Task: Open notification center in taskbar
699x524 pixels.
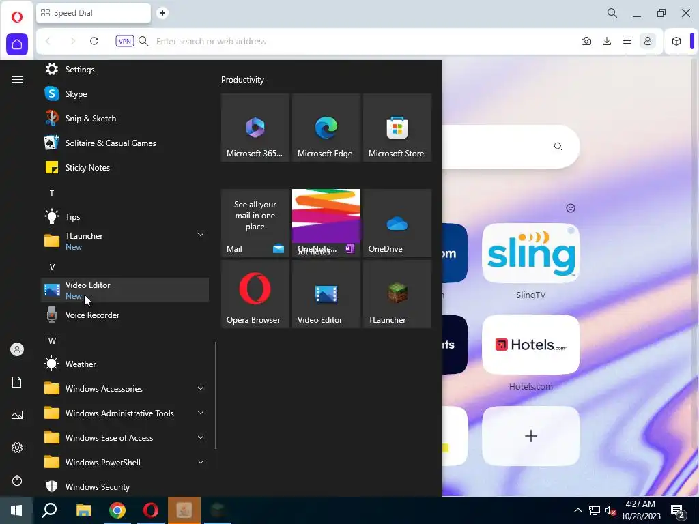Action: pyautogui.click(x=679, y=510)
